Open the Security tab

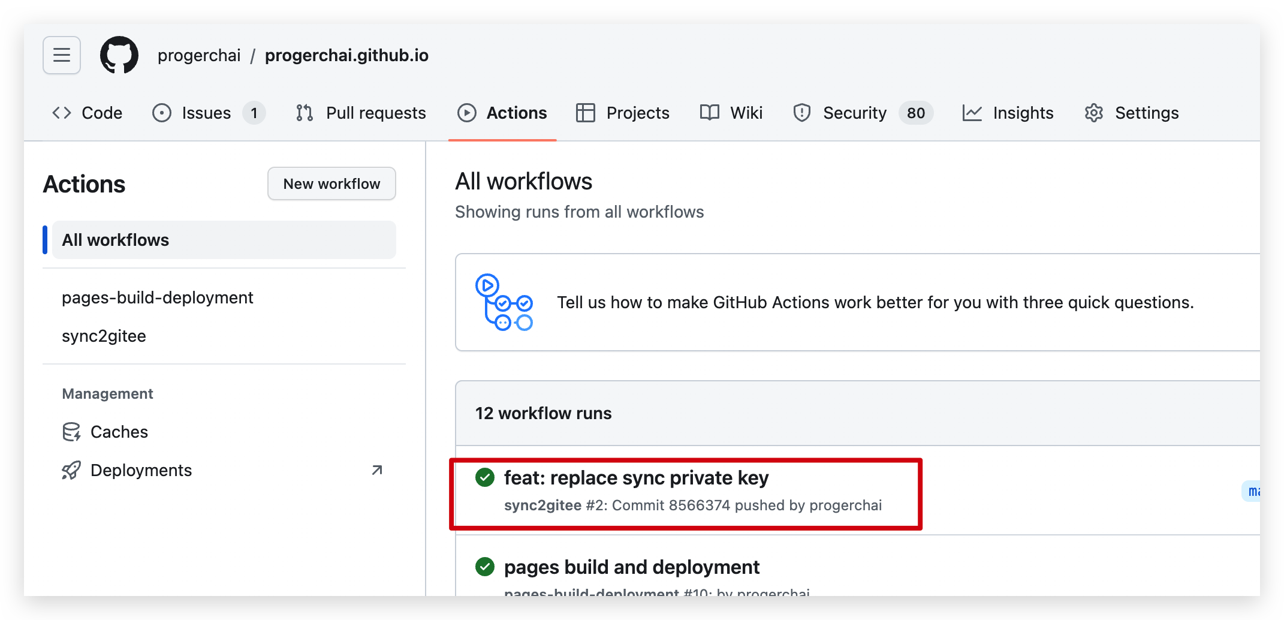tap(863, 113)
